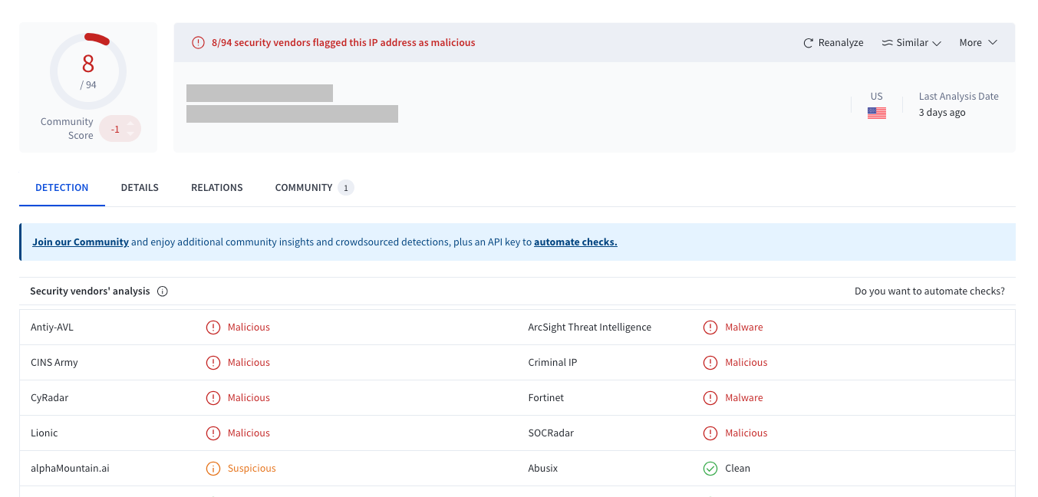Click the red alert icon in banner

198,43
